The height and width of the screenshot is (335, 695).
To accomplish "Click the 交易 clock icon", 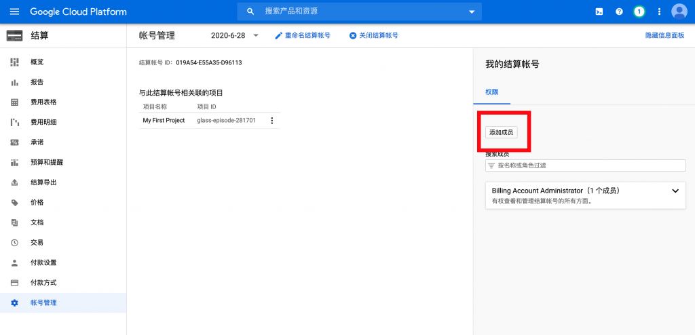I will pyautogui.click(x=15, y=243).
